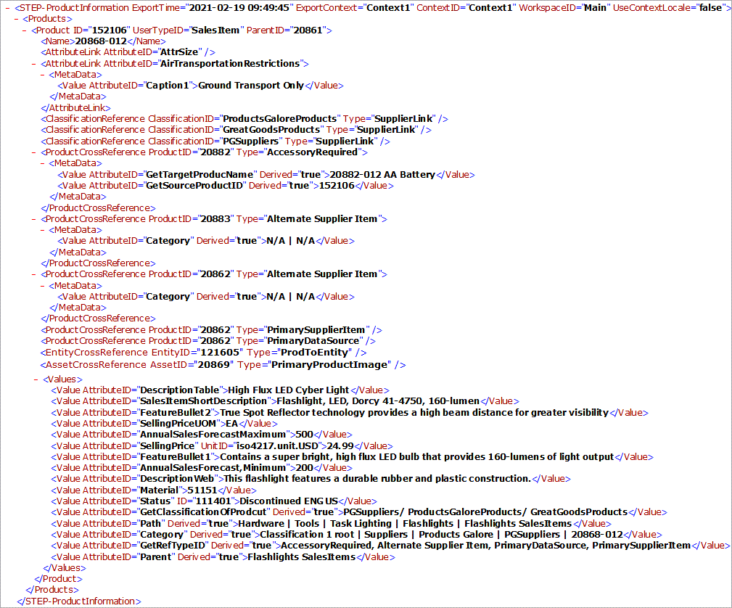This screenshot has height=608, width=732.
Task: Click the GreatGoodsProducts ClassificationReference line
Action: click(236, 130)
